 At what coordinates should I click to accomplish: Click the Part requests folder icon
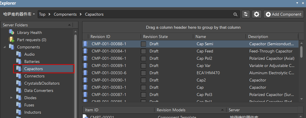coord(12,40)
